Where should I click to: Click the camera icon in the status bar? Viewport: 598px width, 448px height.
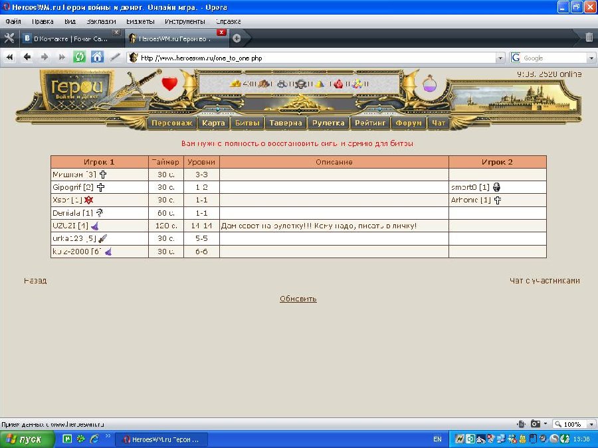coord(536,424)
